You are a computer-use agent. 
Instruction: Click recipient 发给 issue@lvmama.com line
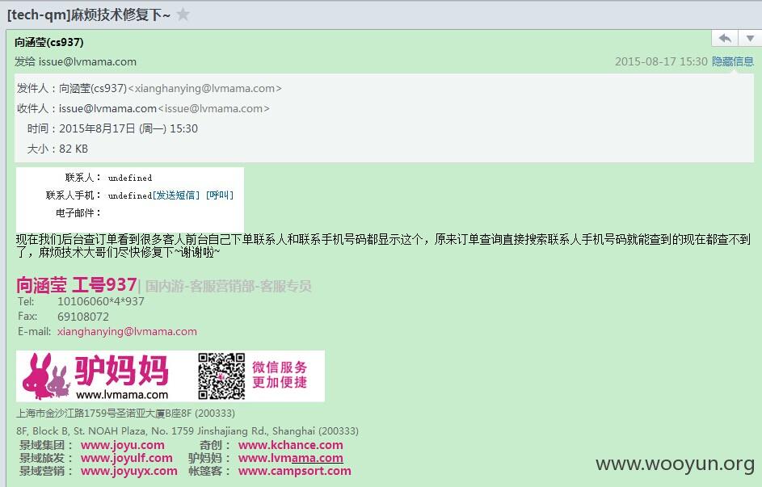[75, 61]
